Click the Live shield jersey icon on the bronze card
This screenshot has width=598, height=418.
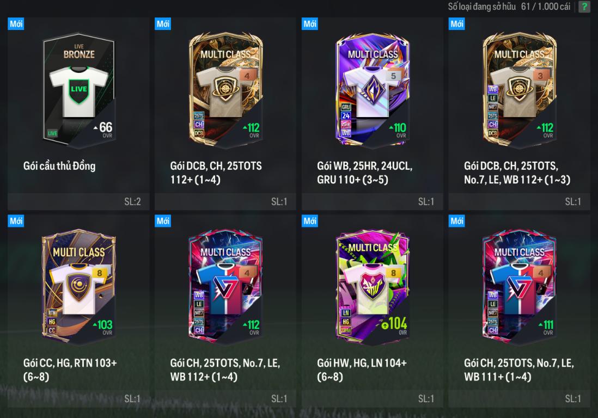click(79, 91)
